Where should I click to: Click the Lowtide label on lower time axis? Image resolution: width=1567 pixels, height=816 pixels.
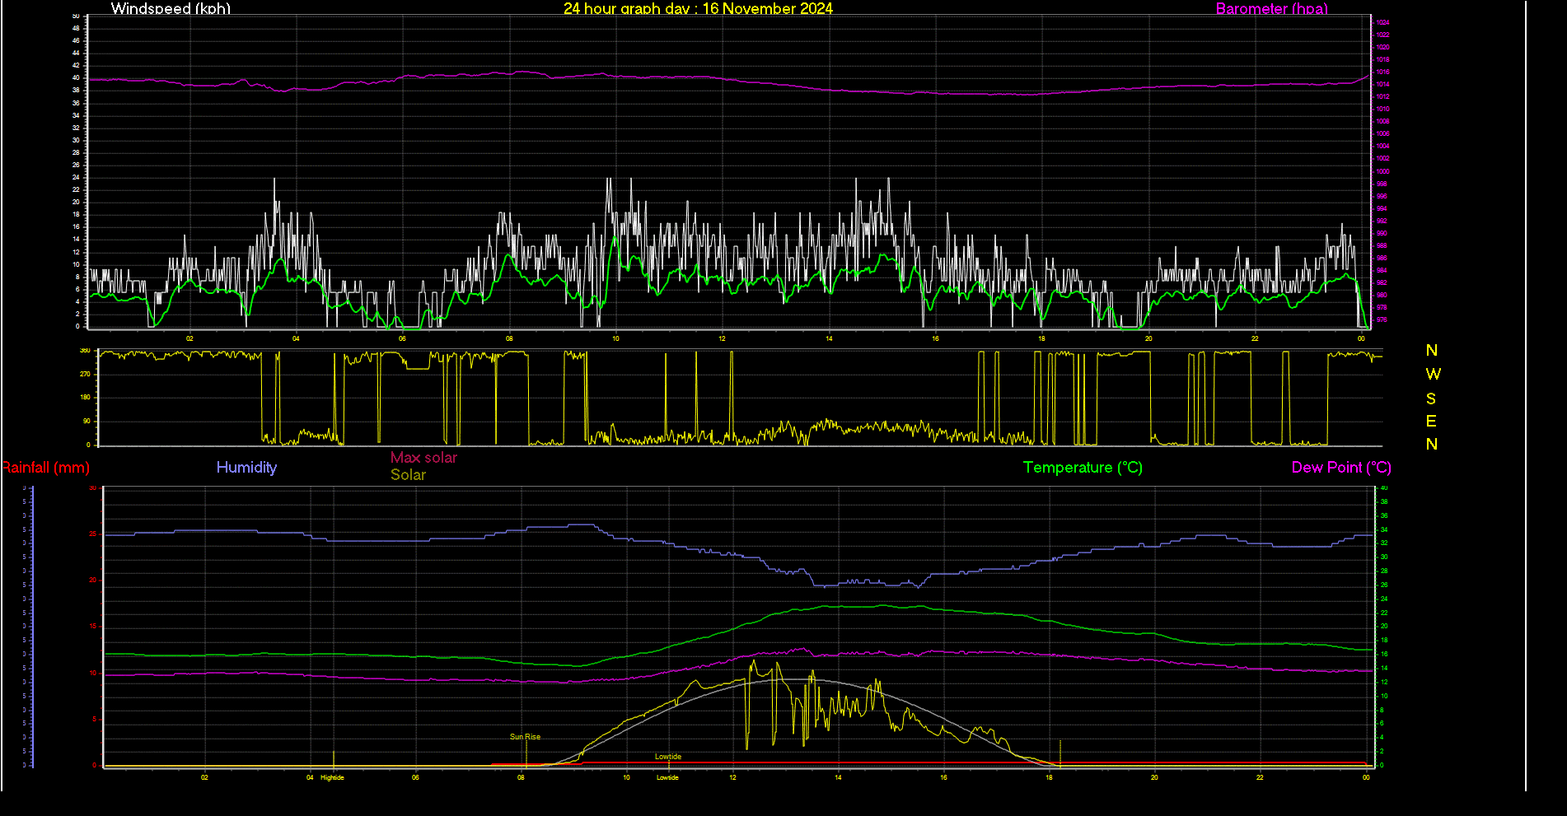[x=667, y=777]
